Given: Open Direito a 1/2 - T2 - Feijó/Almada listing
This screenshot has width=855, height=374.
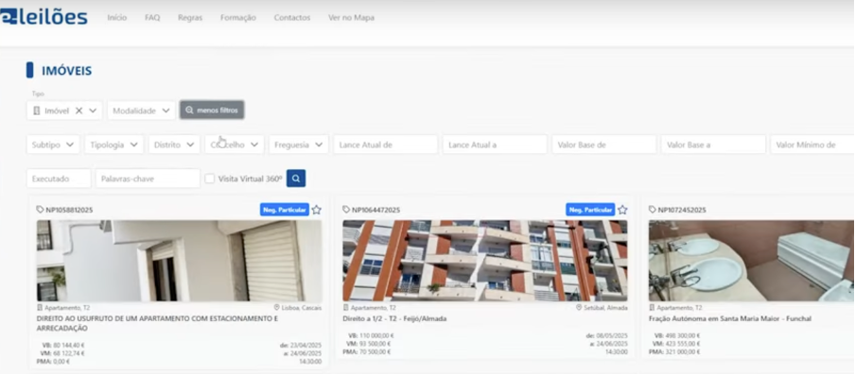Looking at the screenshot, I should pos(394,318).
